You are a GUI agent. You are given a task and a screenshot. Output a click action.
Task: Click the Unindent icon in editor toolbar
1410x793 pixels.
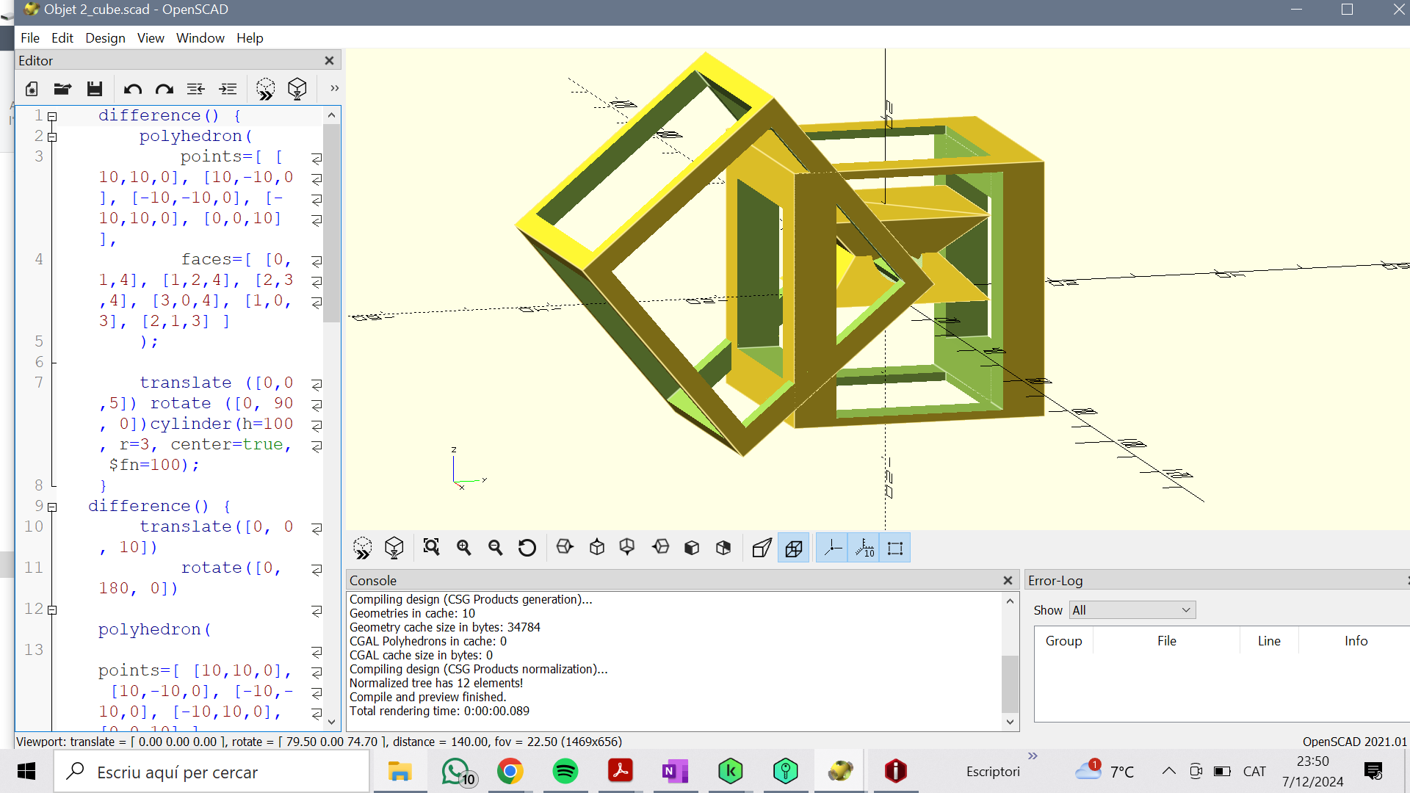[195, 89]
